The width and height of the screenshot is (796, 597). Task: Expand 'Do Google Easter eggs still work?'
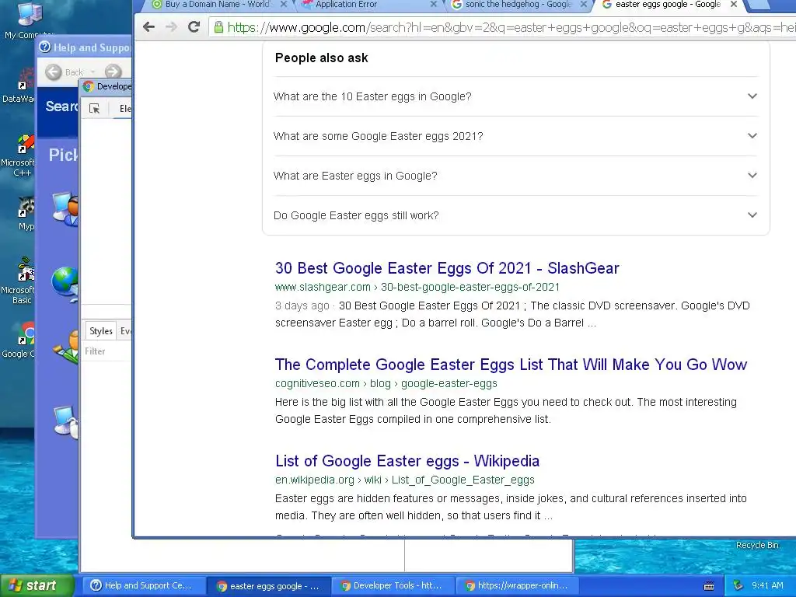point(515,215)
